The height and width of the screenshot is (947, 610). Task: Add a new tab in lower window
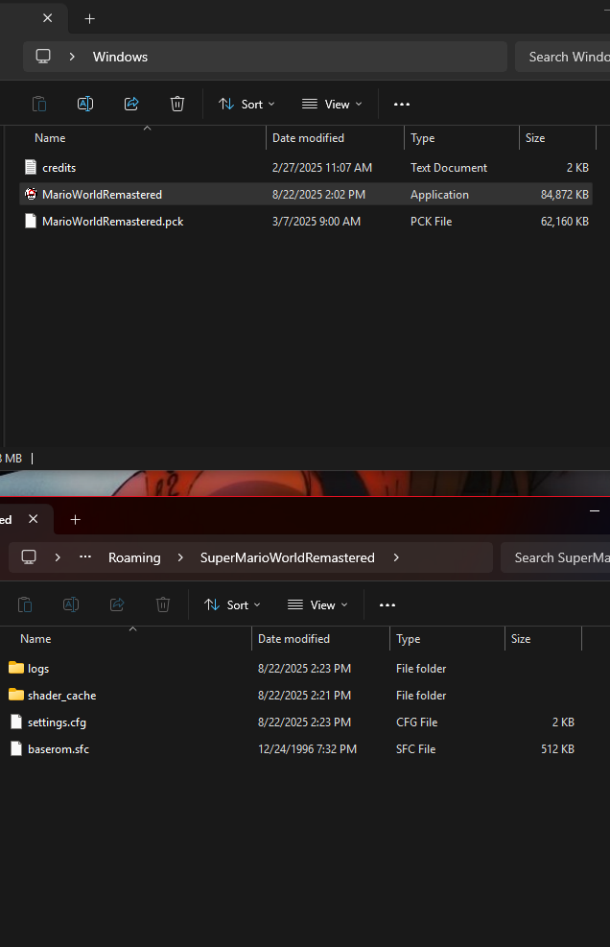tap(76, 519)
